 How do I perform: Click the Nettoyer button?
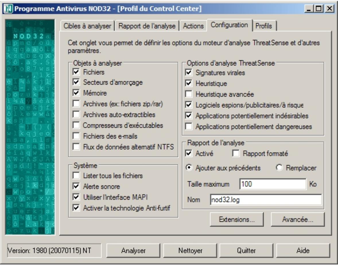tap(190, 251)
